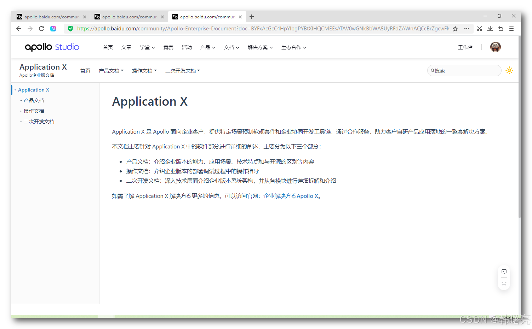Expand 二次开发文档 dropdown in document sub-navigation
This screenshot has width=532, height=329.
[x=183, y=71]
